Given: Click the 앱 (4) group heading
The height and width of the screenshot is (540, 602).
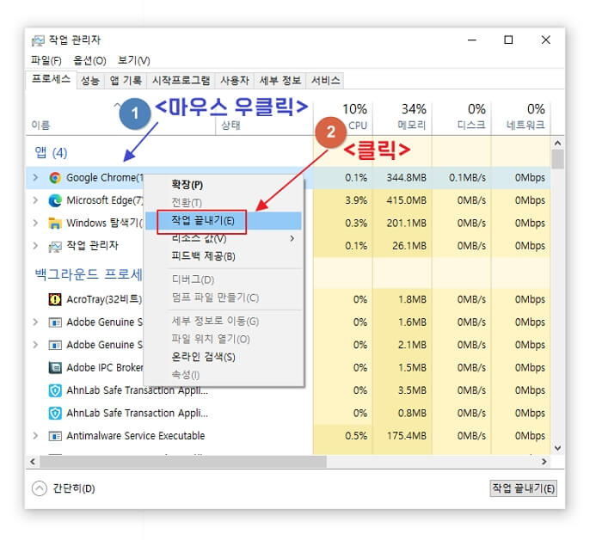Looking at the screenshot, I should point(51,153).
